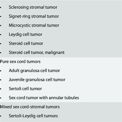The image size is (122, 122).
Task: Click the Steroid cell tumor item
Action: [x=26, y=43]
